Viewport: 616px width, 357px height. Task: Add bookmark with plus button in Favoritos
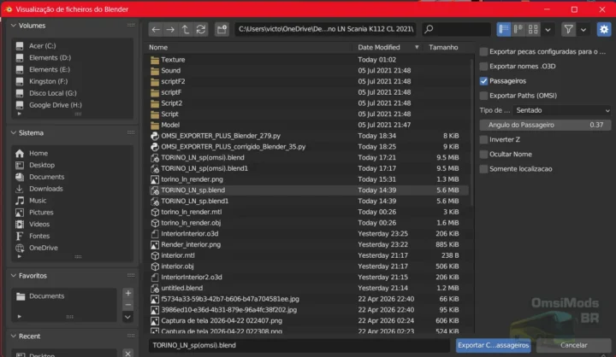[x=127, y=294]
